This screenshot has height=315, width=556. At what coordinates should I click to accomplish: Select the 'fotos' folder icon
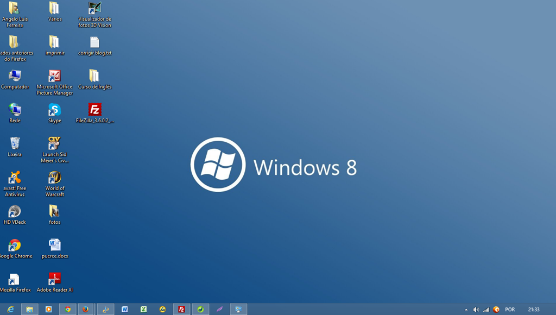point(55,215)
